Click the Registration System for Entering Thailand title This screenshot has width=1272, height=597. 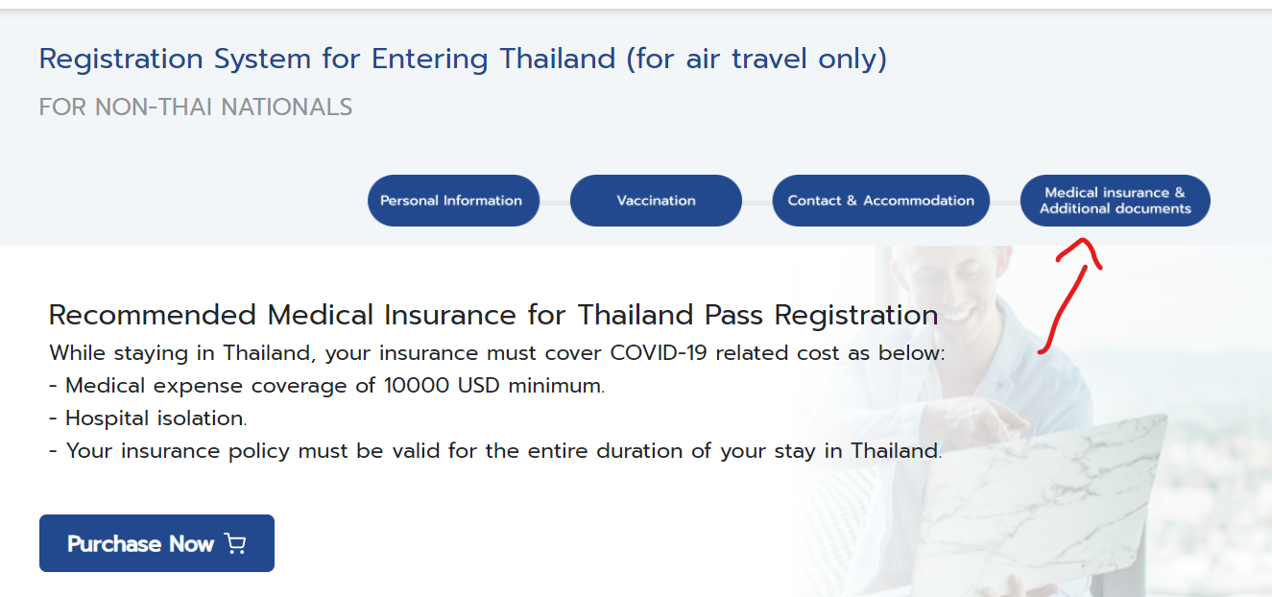(x=463, y=60)
